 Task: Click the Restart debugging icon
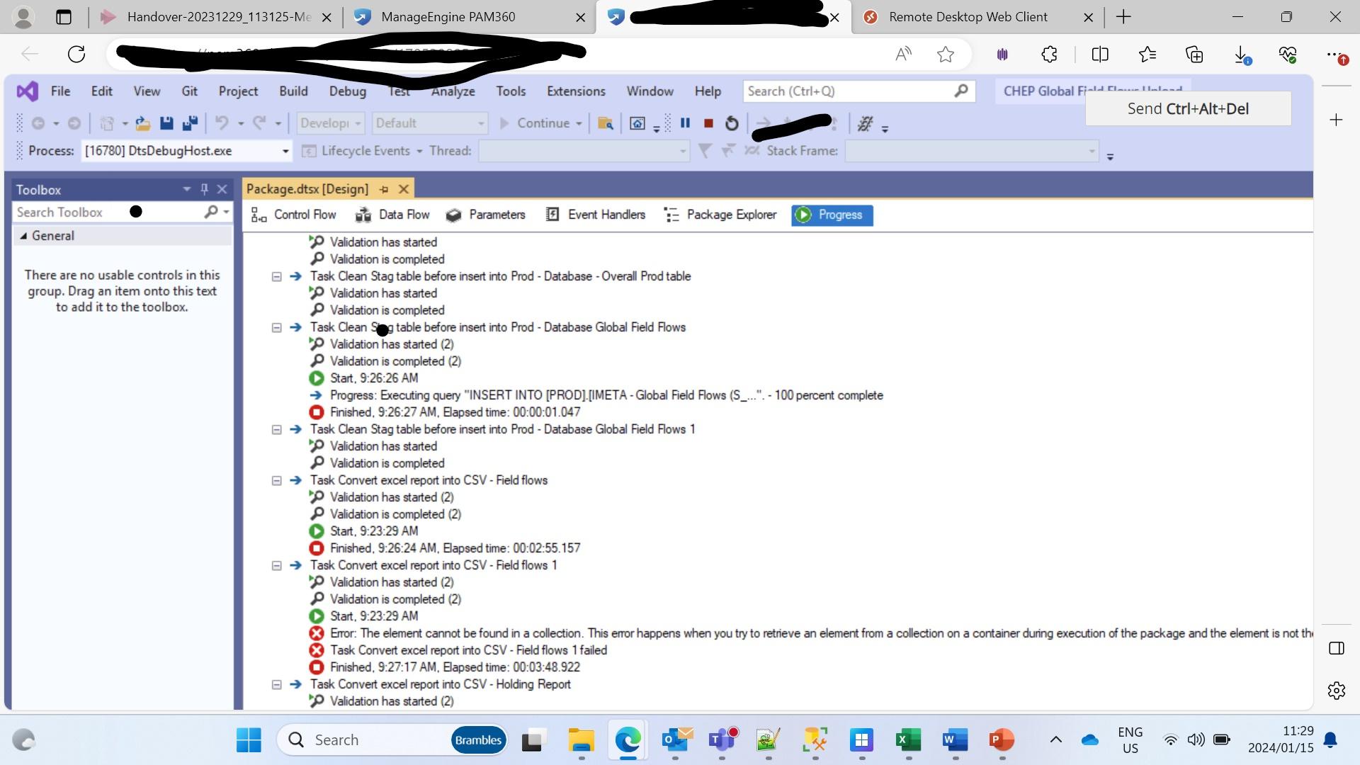[x=732, y=123]
